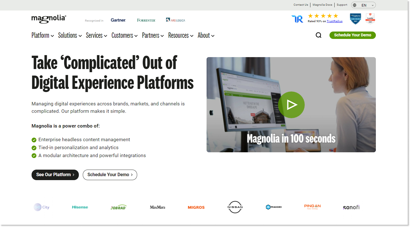Expand the Resources menu

[x=181, y=36]
